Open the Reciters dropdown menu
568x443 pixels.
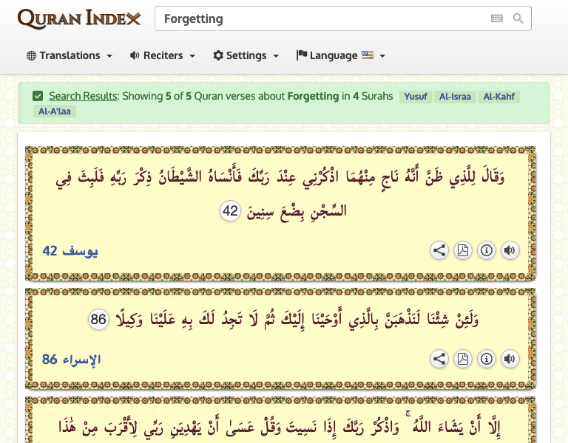pos(163,55)
